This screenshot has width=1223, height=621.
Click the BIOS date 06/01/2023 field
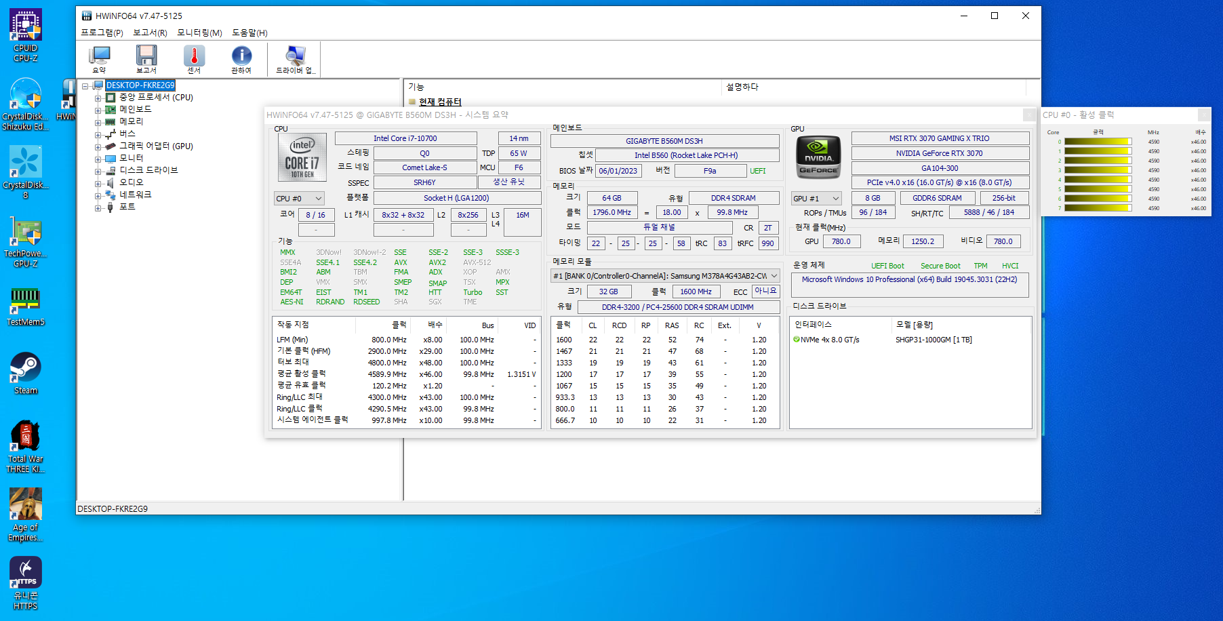618,171
